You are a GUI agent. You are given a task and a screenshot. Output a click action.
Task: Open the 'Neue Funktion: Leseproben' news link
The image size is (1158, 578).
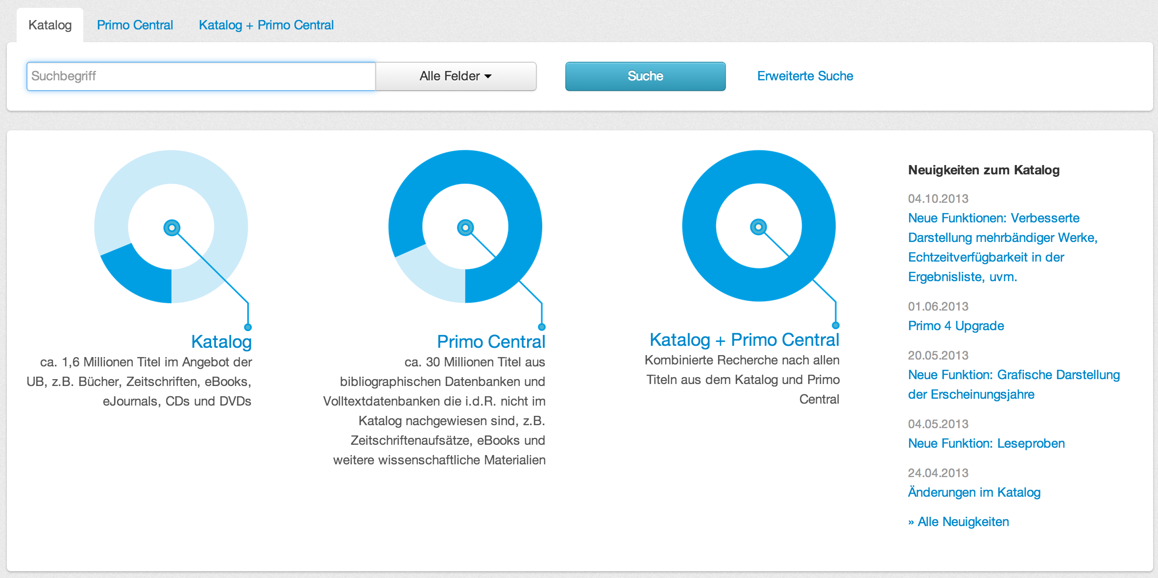[986, 443]
